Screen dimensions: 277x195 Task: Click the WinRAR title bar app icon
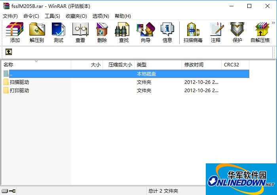click(x=6, y=6)
